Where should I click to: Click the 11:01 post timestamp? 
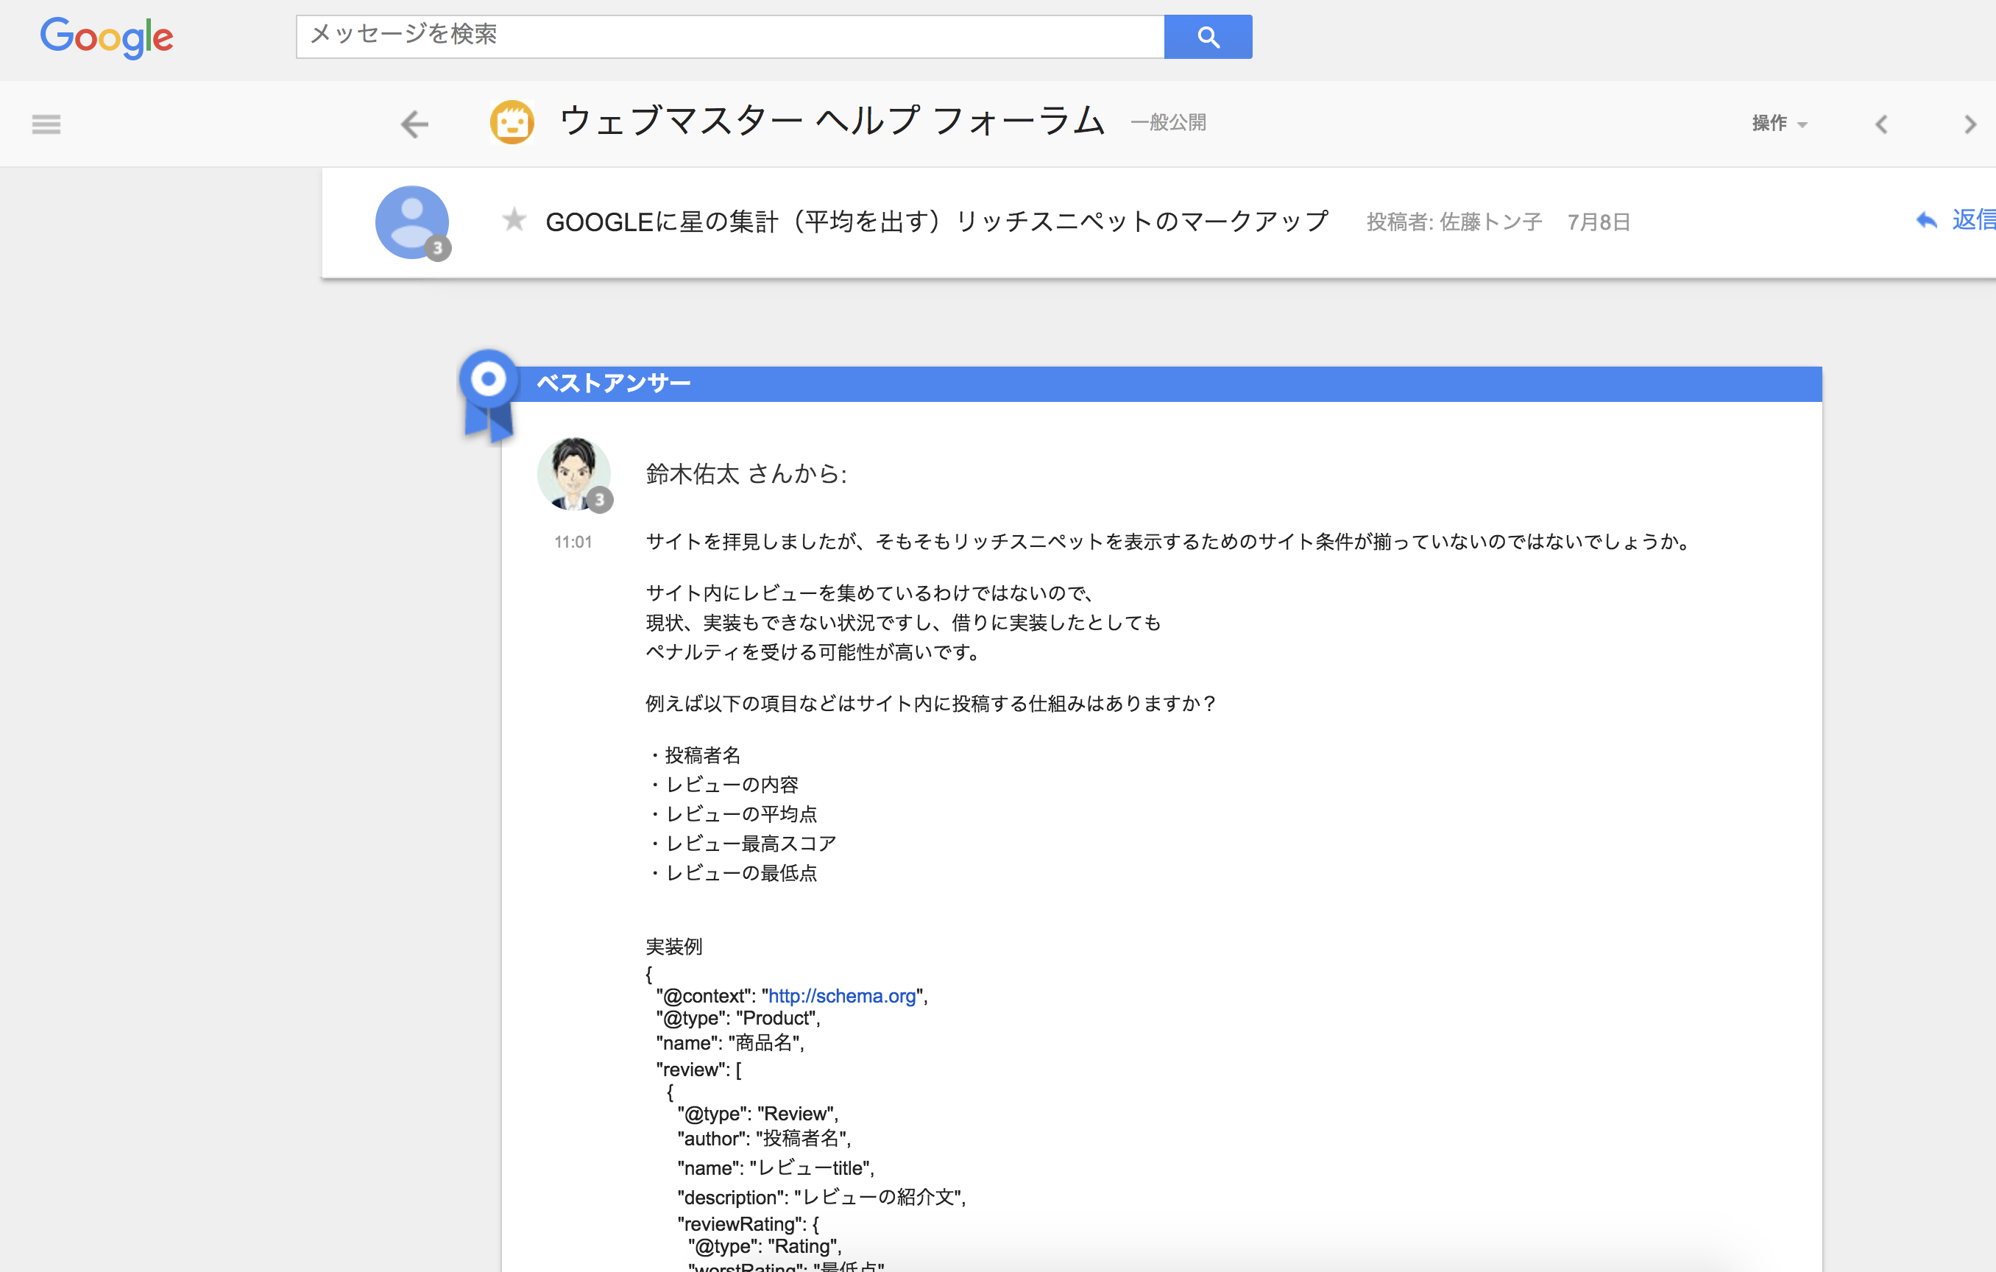573,543
